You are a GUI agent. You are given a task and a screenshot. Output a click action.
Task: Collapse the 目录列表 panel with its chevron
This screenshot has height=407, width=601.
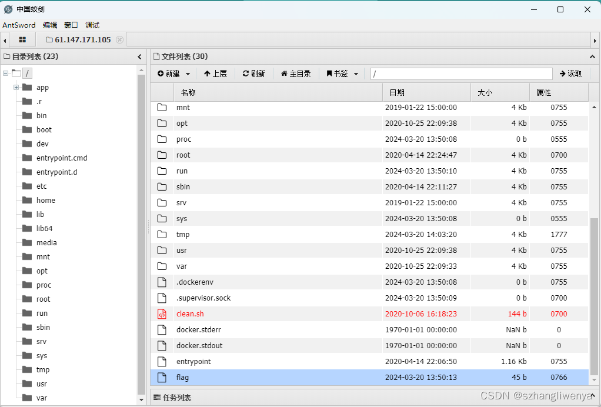point(139,57)
